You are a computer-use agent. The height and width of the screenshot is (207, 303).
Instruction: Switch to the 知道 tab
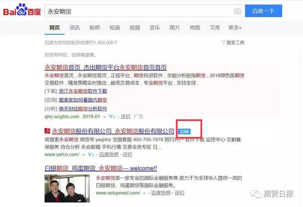click(x=115, y=28)
